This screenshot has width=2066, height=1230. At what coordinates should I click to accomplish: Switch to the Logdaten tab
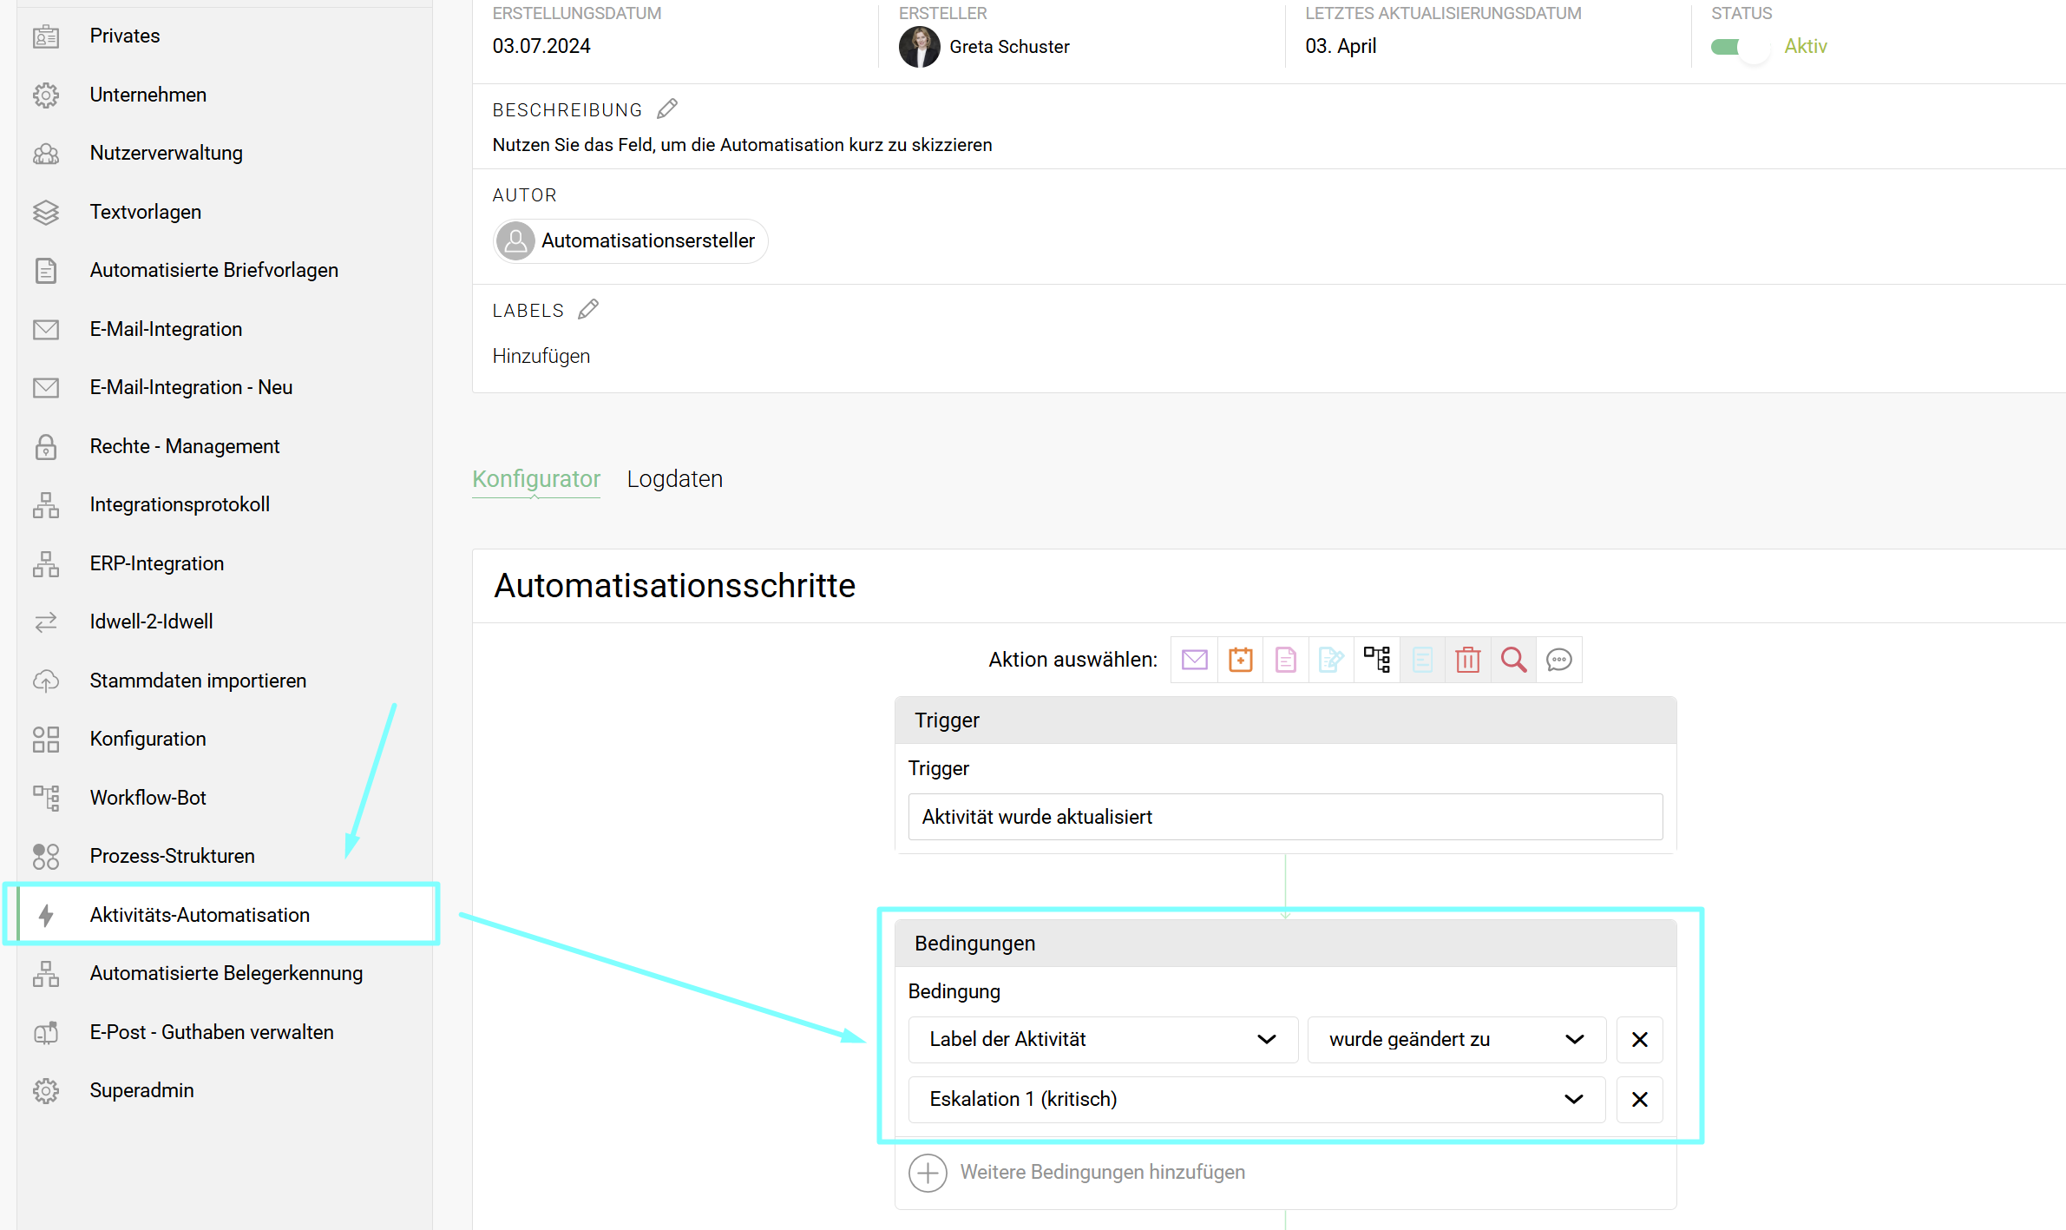[x=674, y=479]
